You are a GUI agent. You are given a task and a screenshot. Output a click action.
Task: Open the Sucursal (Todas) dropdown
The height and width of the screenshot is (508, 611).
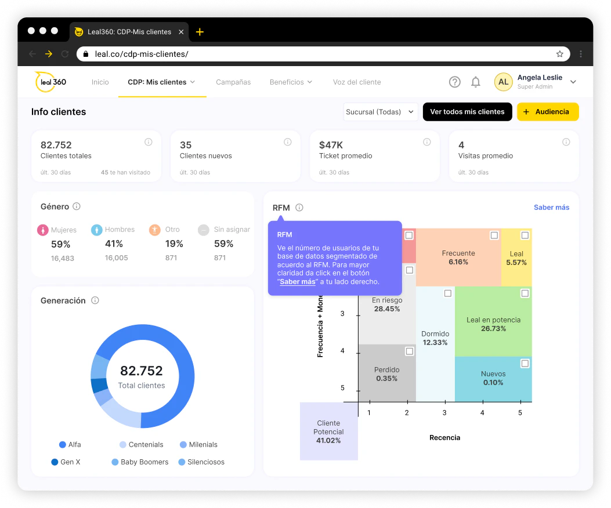click(x=381, y=111)
